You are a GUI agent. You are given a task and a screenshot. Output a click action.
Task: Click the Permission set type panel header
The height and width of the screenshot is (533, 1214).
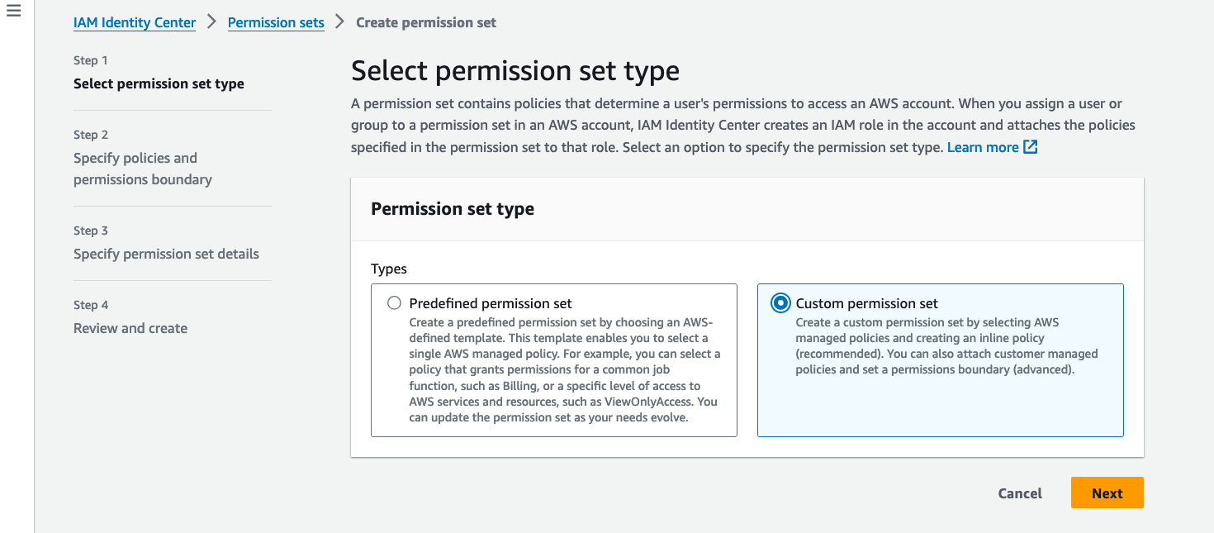pos(453,209)
